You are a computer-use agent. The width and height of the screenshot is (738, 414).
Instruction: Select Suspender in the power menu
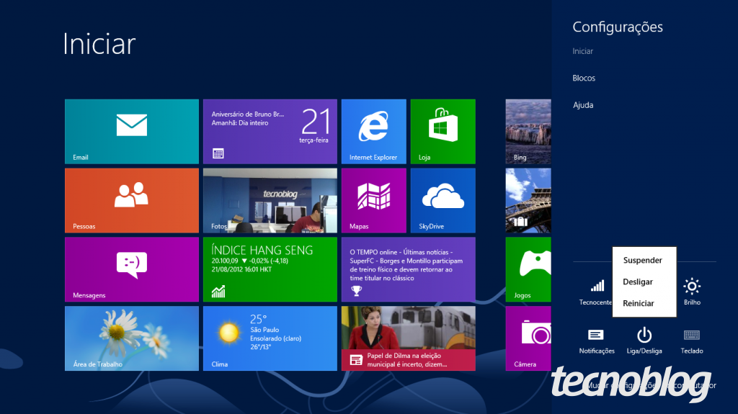[x=642, y=260]
